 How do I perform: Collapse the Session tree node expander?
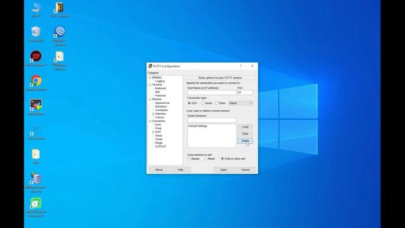(x=150, y=77)
